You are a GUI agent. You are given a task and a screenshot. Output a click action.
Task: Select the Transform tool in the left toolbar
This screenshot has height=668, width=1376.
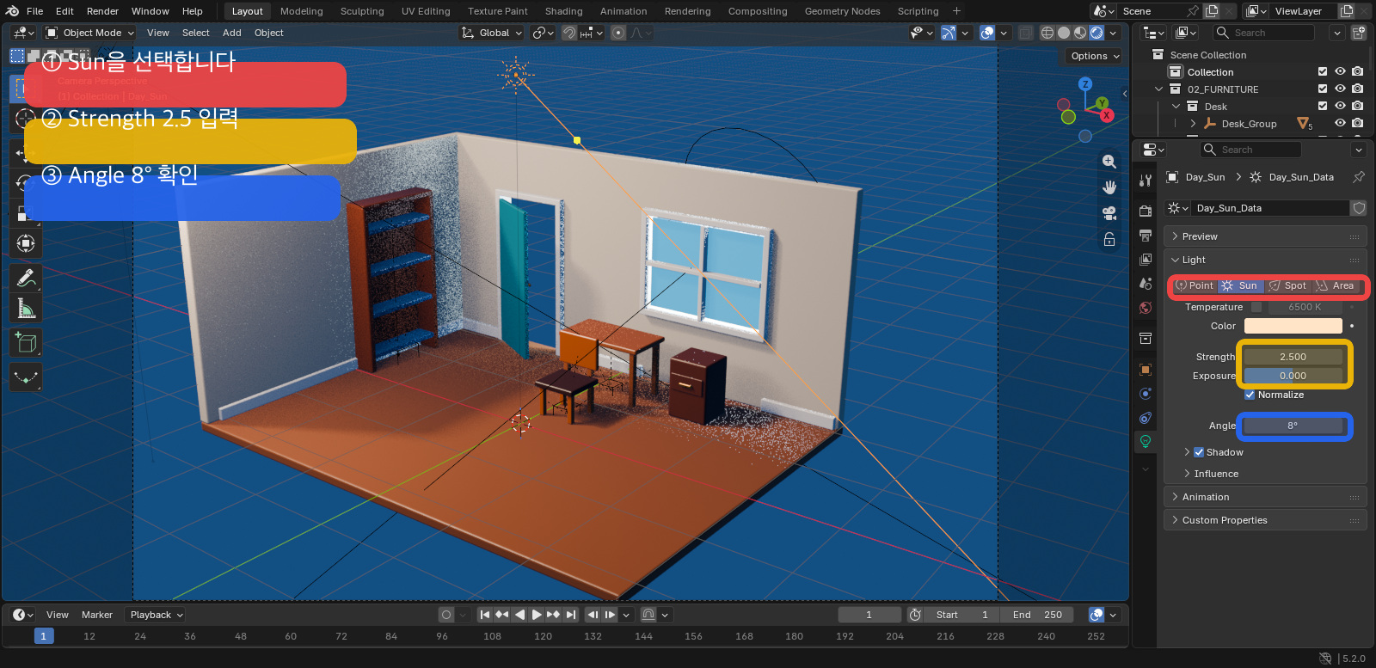26,243
